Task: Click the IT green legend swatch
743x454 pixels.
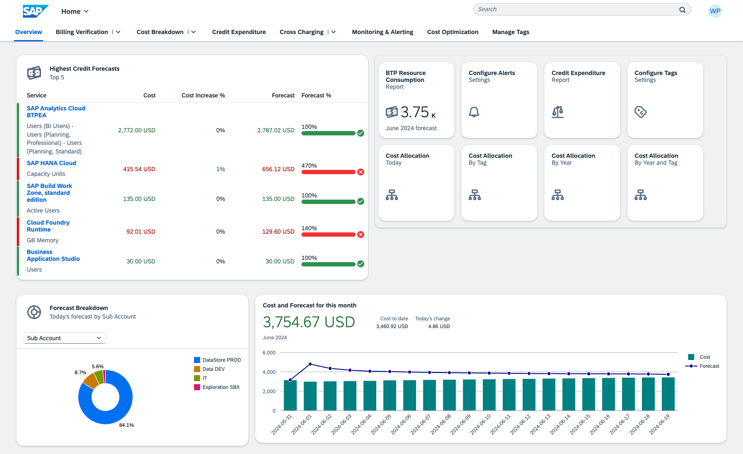Action: click(x=197, y=378)
